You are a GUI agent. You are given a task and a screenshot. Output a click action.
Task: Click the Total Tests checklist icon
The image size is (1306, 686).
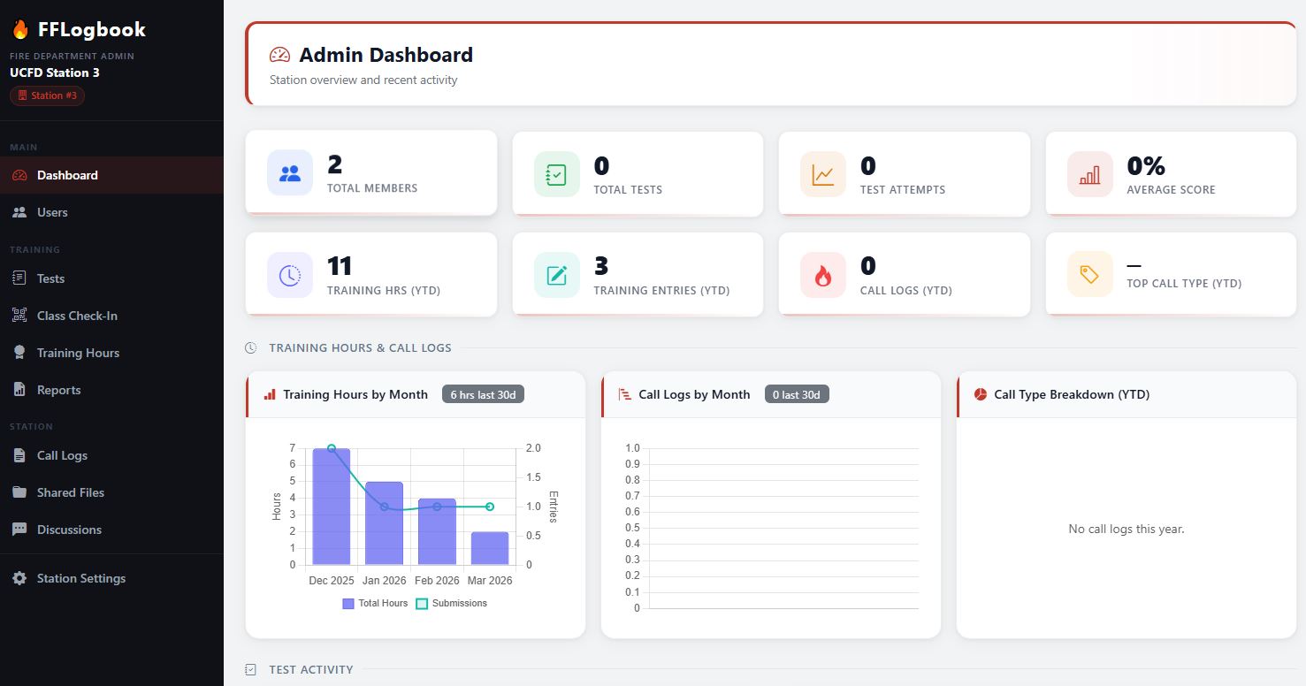pyautogui.click(x=557, y=173)
